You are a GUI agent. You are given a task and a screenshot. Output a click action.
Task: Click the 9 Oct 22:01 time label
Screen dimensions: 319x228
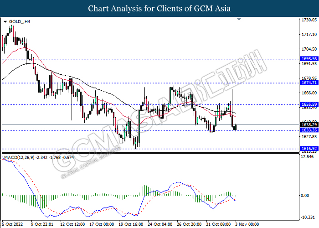click(42, 224)
